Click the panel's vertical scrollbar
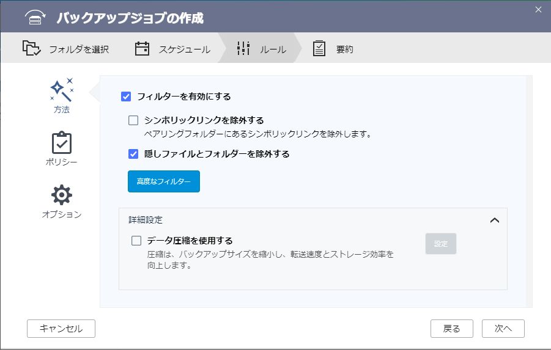The image size is (551, 350). tap(529, 191)
